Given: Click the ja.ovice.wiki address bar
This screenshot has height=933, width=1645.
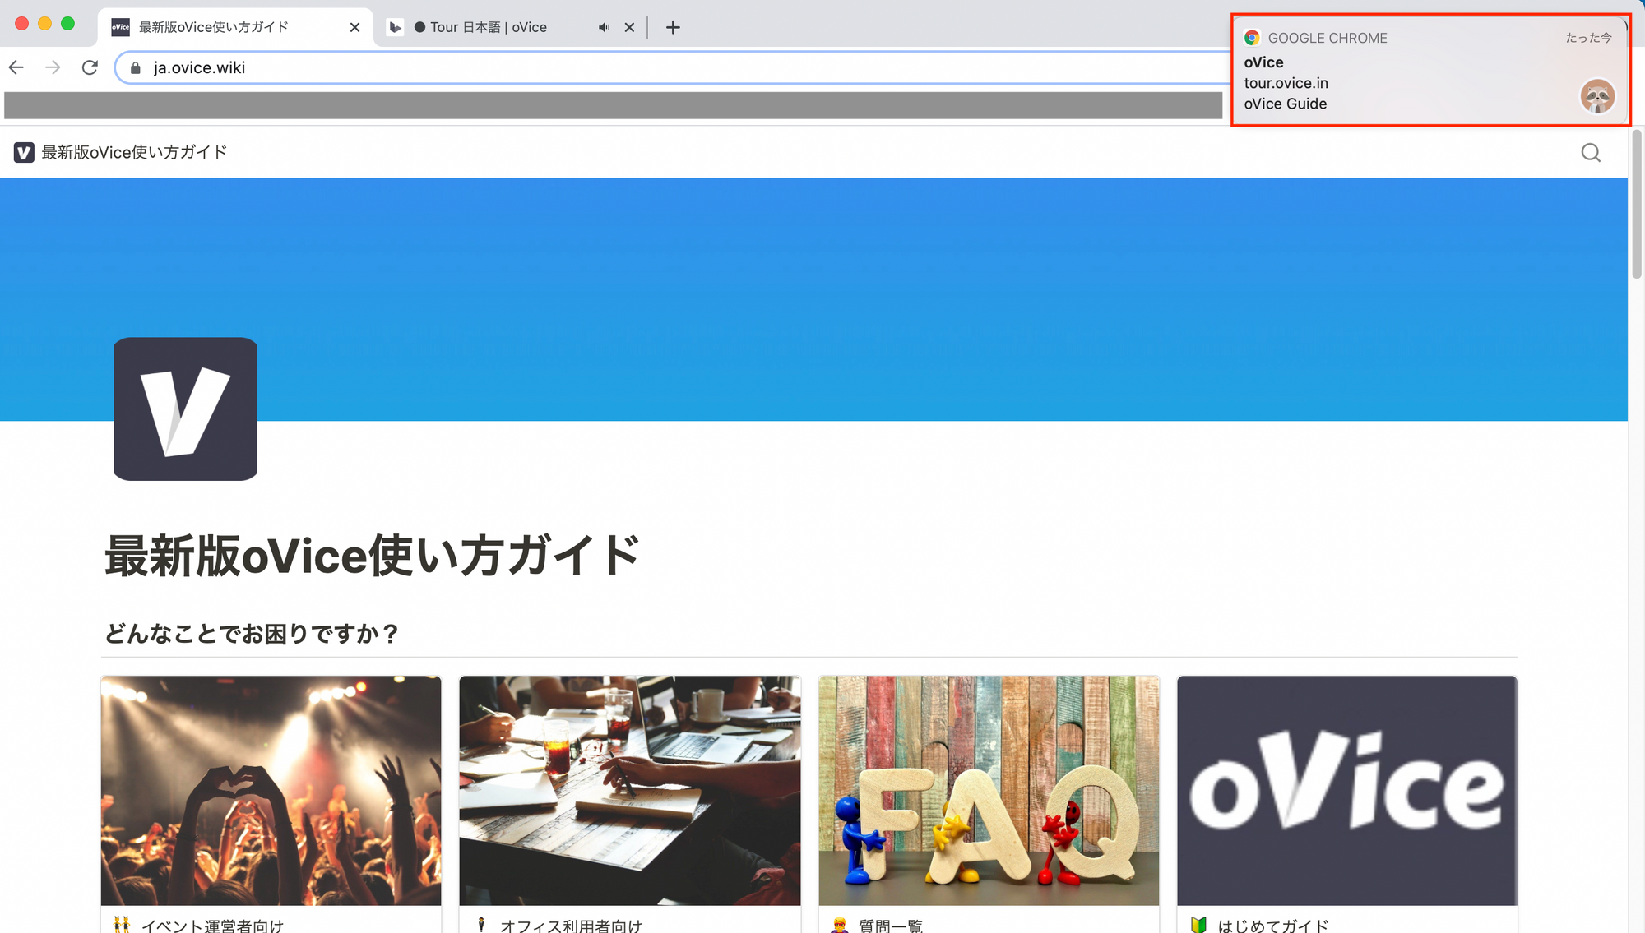Looking at the screenshot, I should click(x=674, y=67).
